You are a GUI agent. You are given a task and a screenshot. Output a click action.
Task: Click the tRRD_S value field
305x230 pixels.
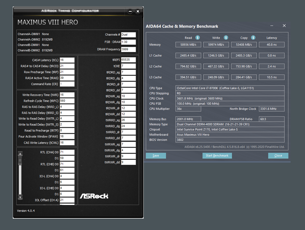(67, 113)
